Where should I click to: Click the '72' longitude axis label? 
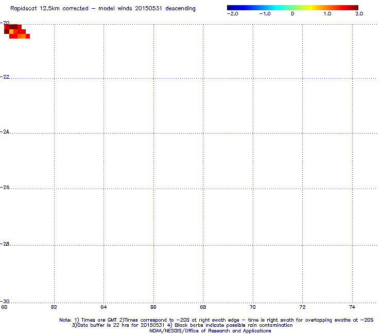pyautogui.click(x=303, y=307)
